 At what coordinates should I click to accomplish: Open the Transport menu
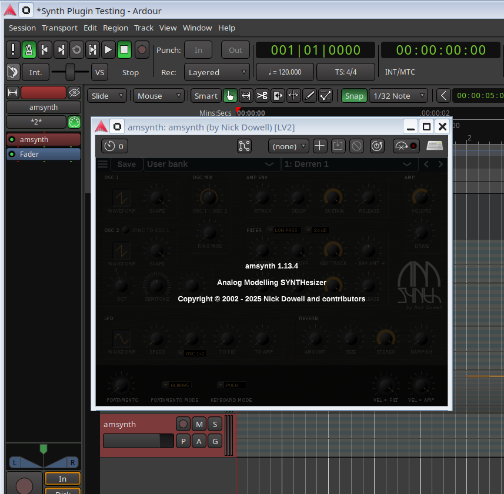click(59, 28)
